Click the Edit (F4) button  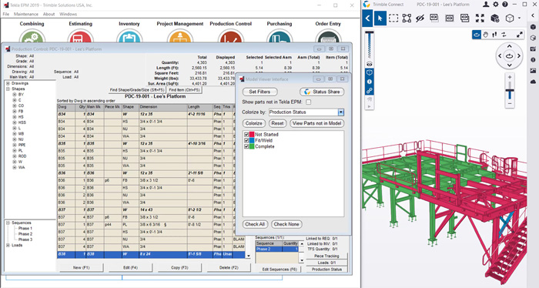point(130,267)
